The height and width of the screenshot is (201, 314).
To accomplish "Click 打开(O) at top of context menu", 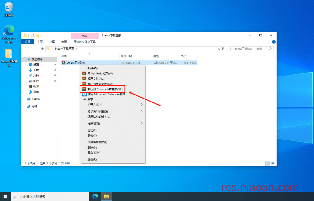I will coord(112,68).
